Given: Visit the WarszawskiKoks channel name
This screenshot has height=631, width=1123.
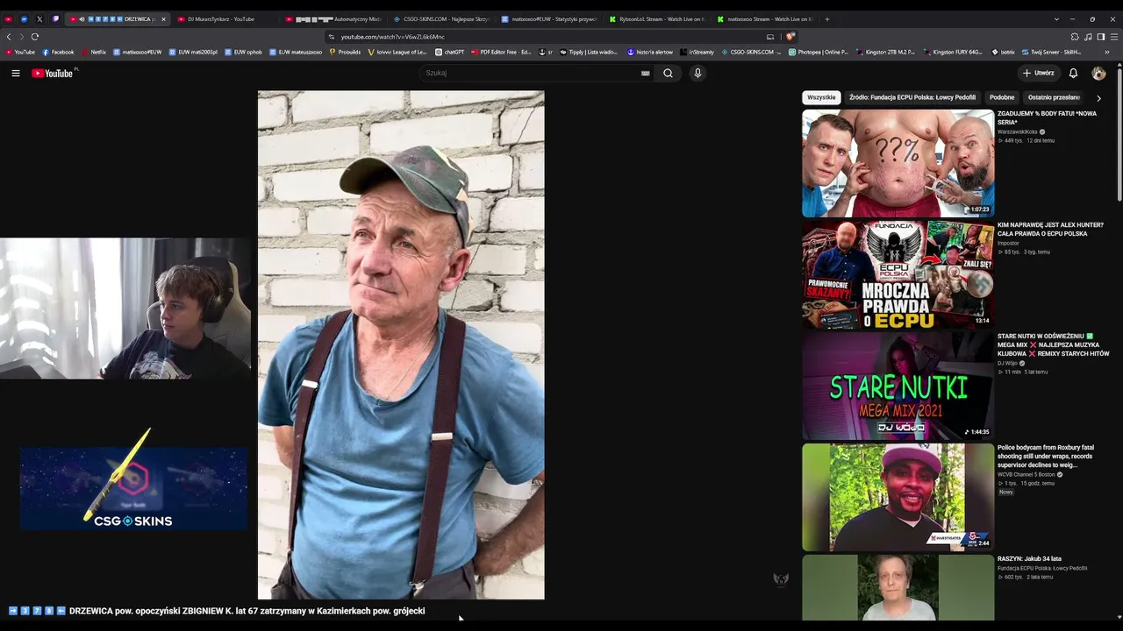Looking at the screenshot, I should click(1018, 131).
